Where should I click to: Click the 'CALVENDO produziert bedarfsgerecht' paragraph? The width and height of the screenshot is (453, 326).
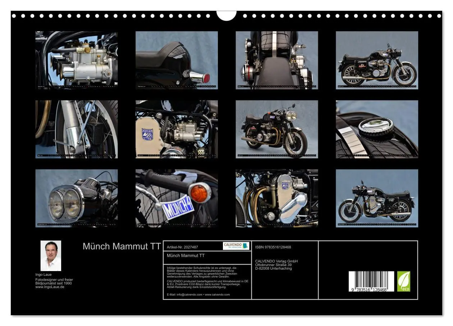point(207,284)
